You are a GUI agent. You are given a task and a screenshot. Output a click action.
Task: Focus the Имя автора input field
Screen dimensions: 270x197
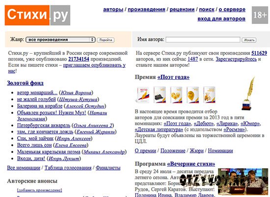point(203,40)
